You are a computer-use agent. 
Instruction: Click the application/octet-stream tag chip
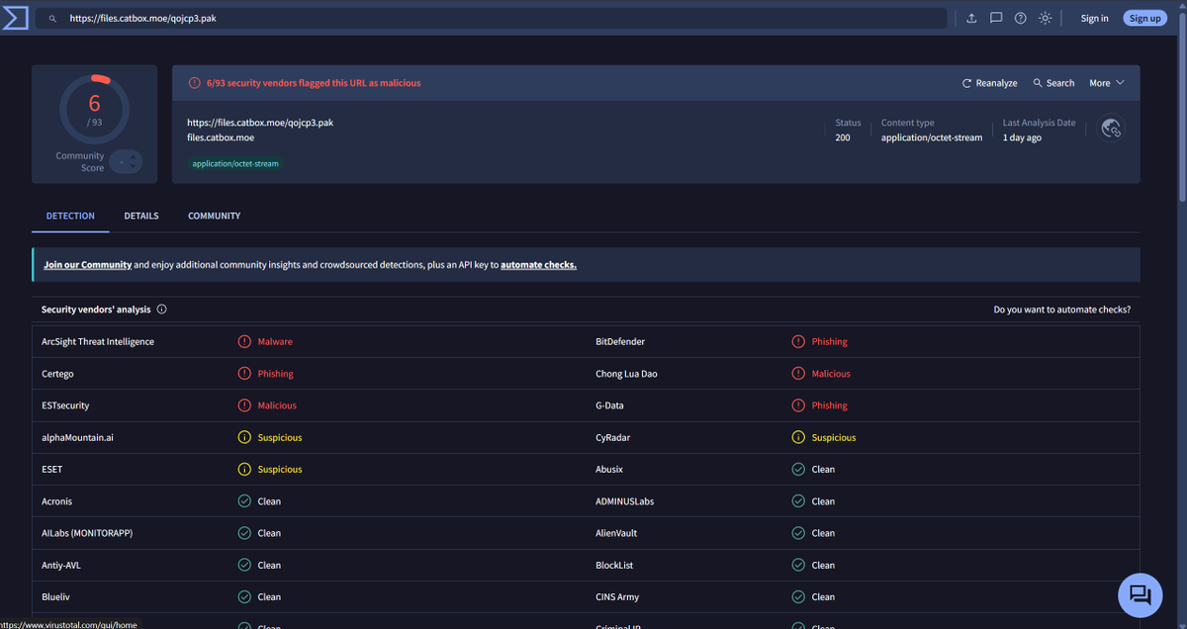pyautogui.click(x=235, y=163)
